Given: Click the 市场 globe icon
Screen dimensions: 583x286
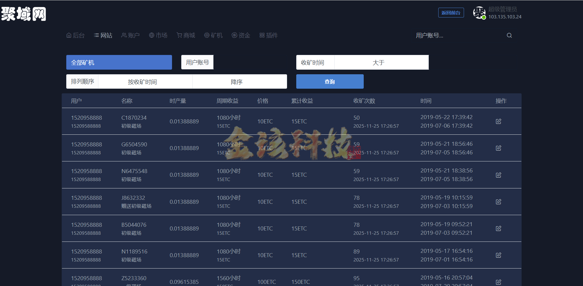Looking at the screenshot, I should (x=151, y=35).
